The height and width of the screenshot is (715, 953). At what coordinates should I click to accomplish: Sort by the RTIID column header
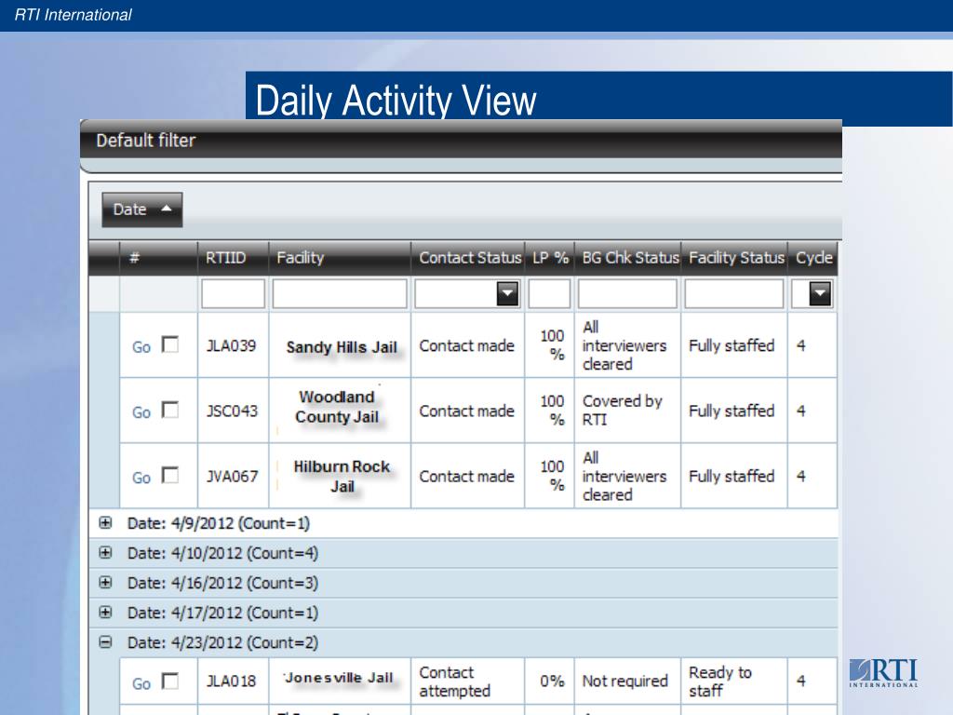click(233, 258)
